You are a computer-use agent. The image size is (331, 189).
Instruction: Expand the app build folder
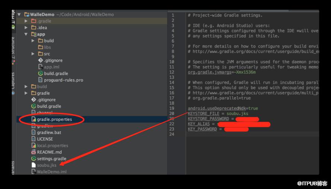(x=33, y=41)
